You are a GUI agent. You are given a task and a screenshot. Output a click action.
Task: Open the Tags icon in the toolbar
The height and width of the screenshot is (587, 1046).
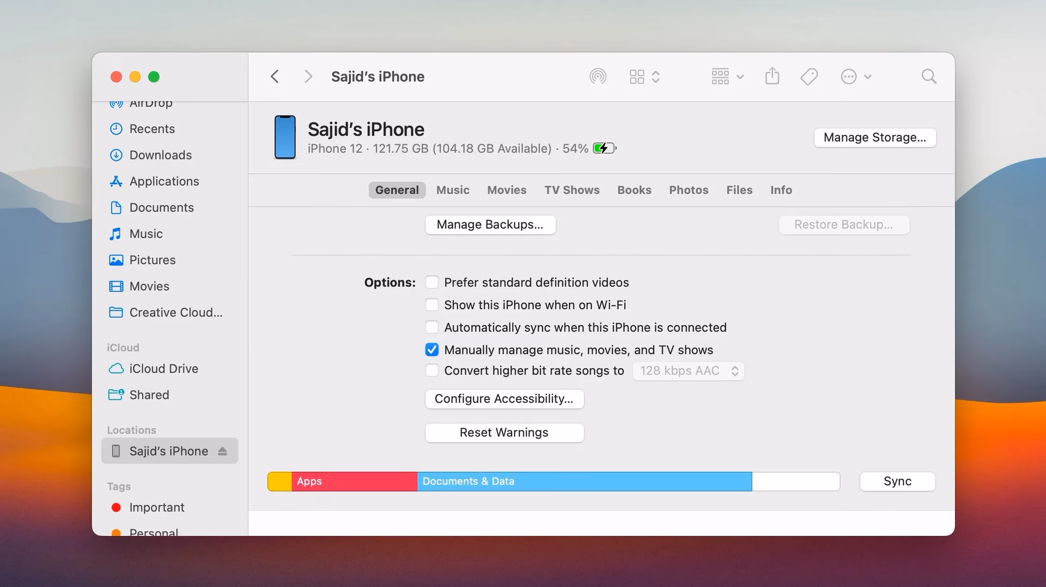[x=808, y=76]
